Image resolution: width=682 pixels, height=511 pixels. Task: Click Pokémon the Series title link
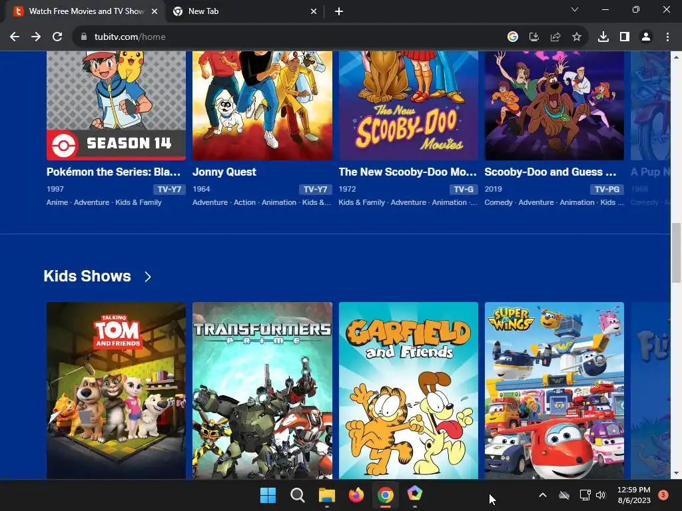coord(113,172)
